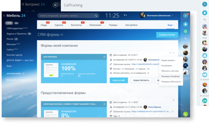The width and height of the screenshot is (209, 124).
Task: Open notifications bell in Мебель 24 sidebar
Action: 186,24
